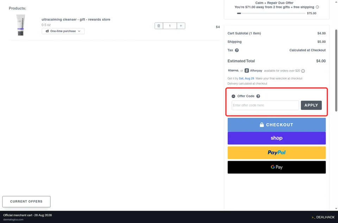Click the CHECKOUT button

tap(277, 125)
